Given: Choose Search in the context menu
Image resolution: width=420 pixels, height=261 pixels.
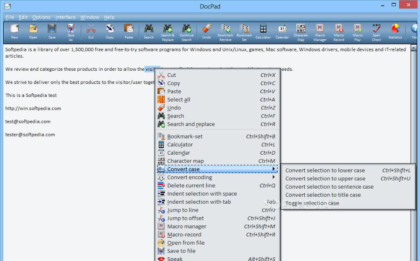Looking at the screenshot, I should [x=217, y=116].
